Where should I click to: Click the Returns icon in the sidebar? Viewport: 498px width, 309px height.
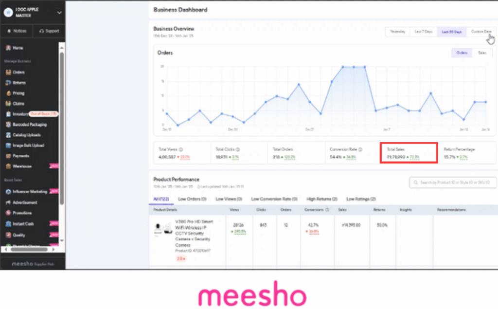click(x=8, y=83)
